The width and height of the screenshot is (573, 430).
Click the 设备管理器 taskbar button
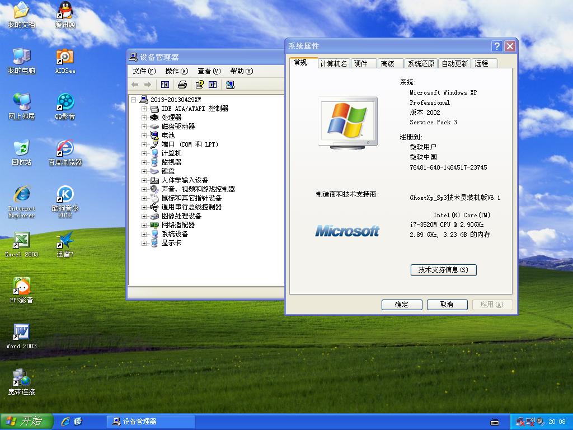click(x=151, y=422)
